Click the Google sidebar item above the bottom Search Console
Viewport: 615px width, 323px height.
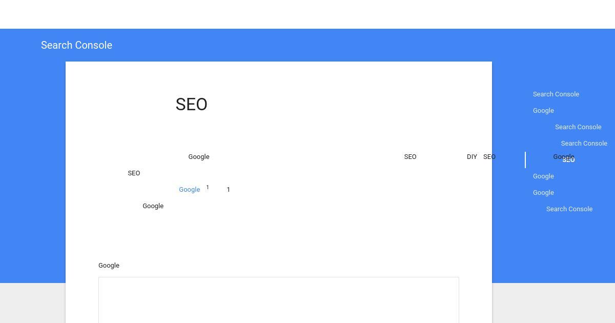click(543, 193)
